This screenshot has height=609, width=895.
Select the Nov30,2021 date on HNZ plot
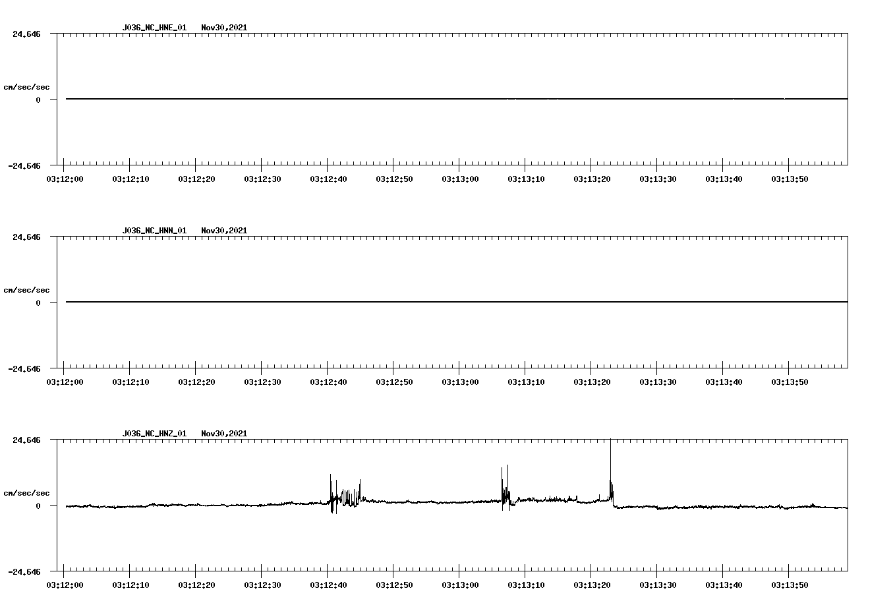[224, 434]
